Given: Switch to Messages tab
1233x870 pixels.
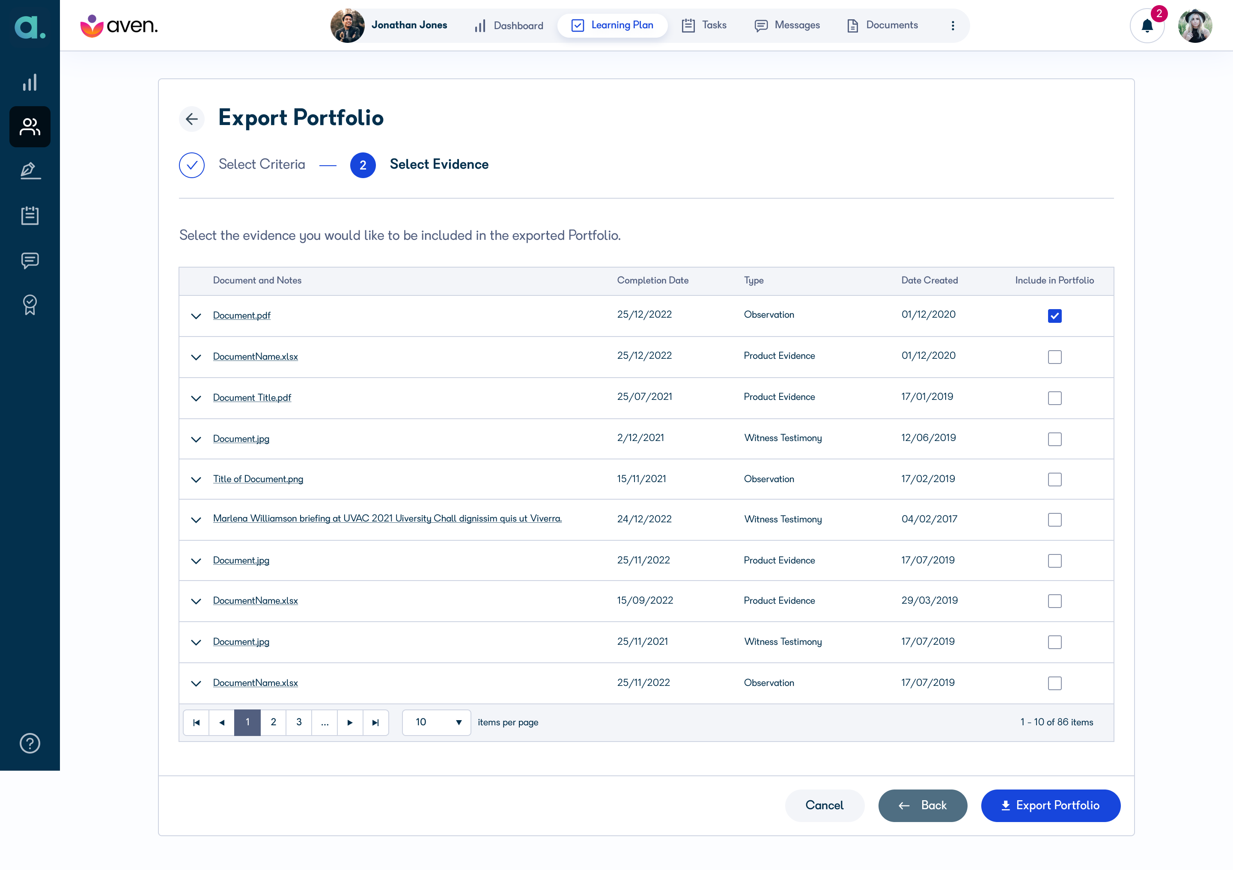Looking at the screenshot, I should pyautogui.click(x=787, y=25).
